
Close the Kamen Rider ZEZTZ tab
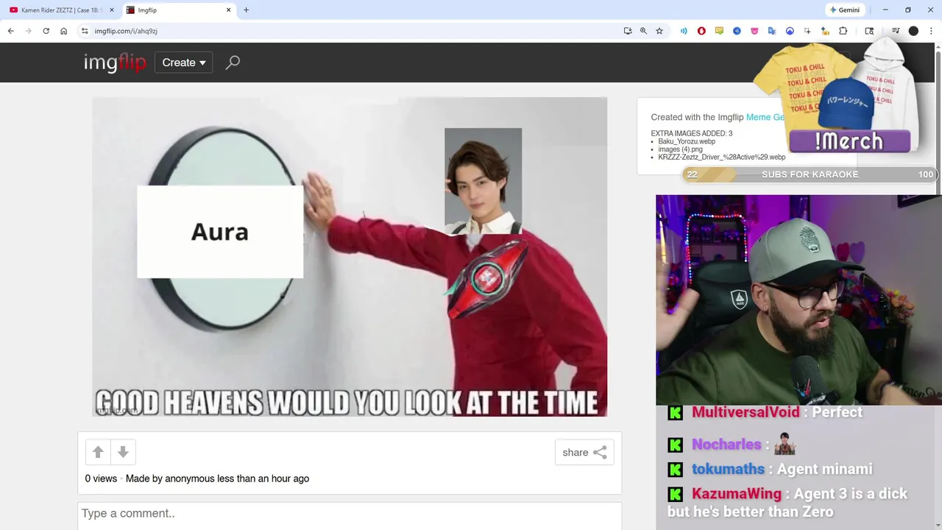click(112, 10)
